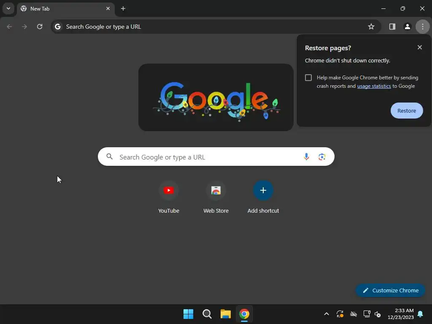Search by image with Google Lens

(322, 157)
